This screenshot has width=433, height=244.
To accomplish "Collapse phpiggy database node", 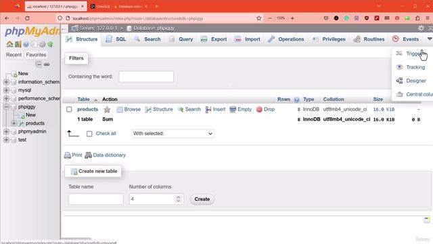I will [x=6, y=107].
